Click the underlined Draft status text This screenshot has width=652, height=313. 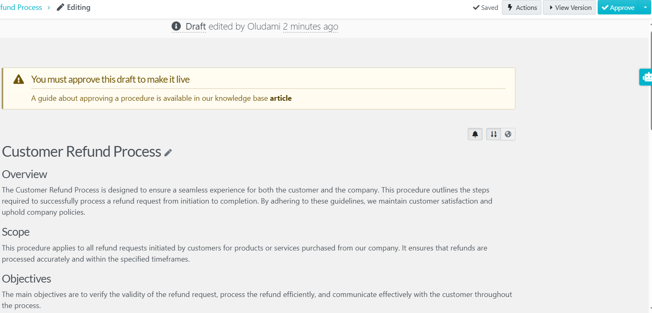click(x=195, y=26)
